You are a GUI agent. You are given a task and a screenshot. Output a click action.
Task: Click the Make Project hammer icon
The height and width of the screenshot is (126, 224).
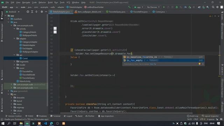click(129, 7)
